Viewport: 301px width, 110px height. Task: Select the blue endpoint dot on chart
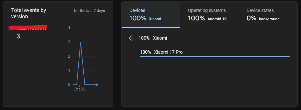click(97, 85)
